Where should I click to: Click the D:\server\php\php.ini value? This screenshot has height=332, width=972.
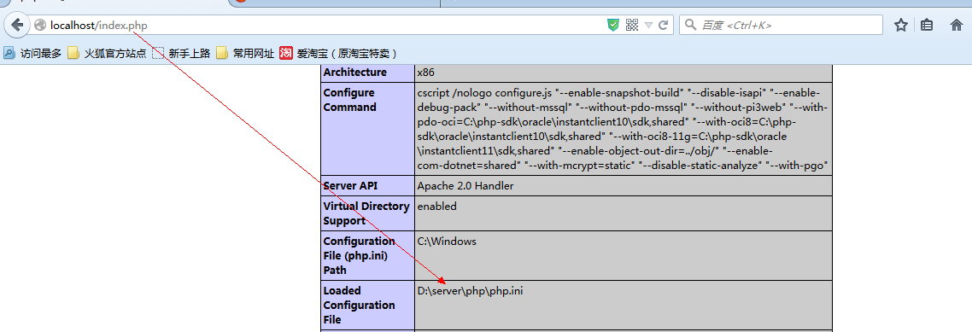pyautogui.click(x=470, y=290)
